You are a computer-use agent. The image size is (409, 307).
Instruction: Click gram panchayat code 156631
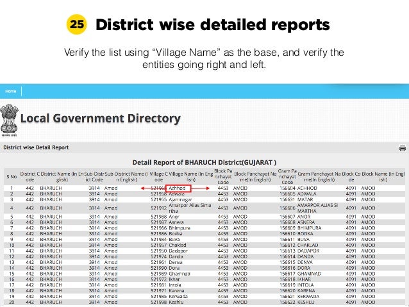tap(287, 199)
